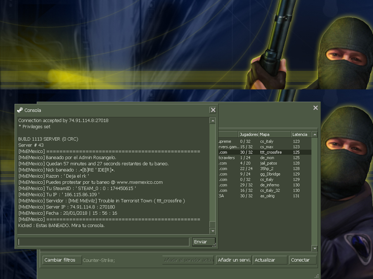Click the console scrollbar down arrow
The image size is (373, 279).
pyautogui.click(x=213, y=231)
